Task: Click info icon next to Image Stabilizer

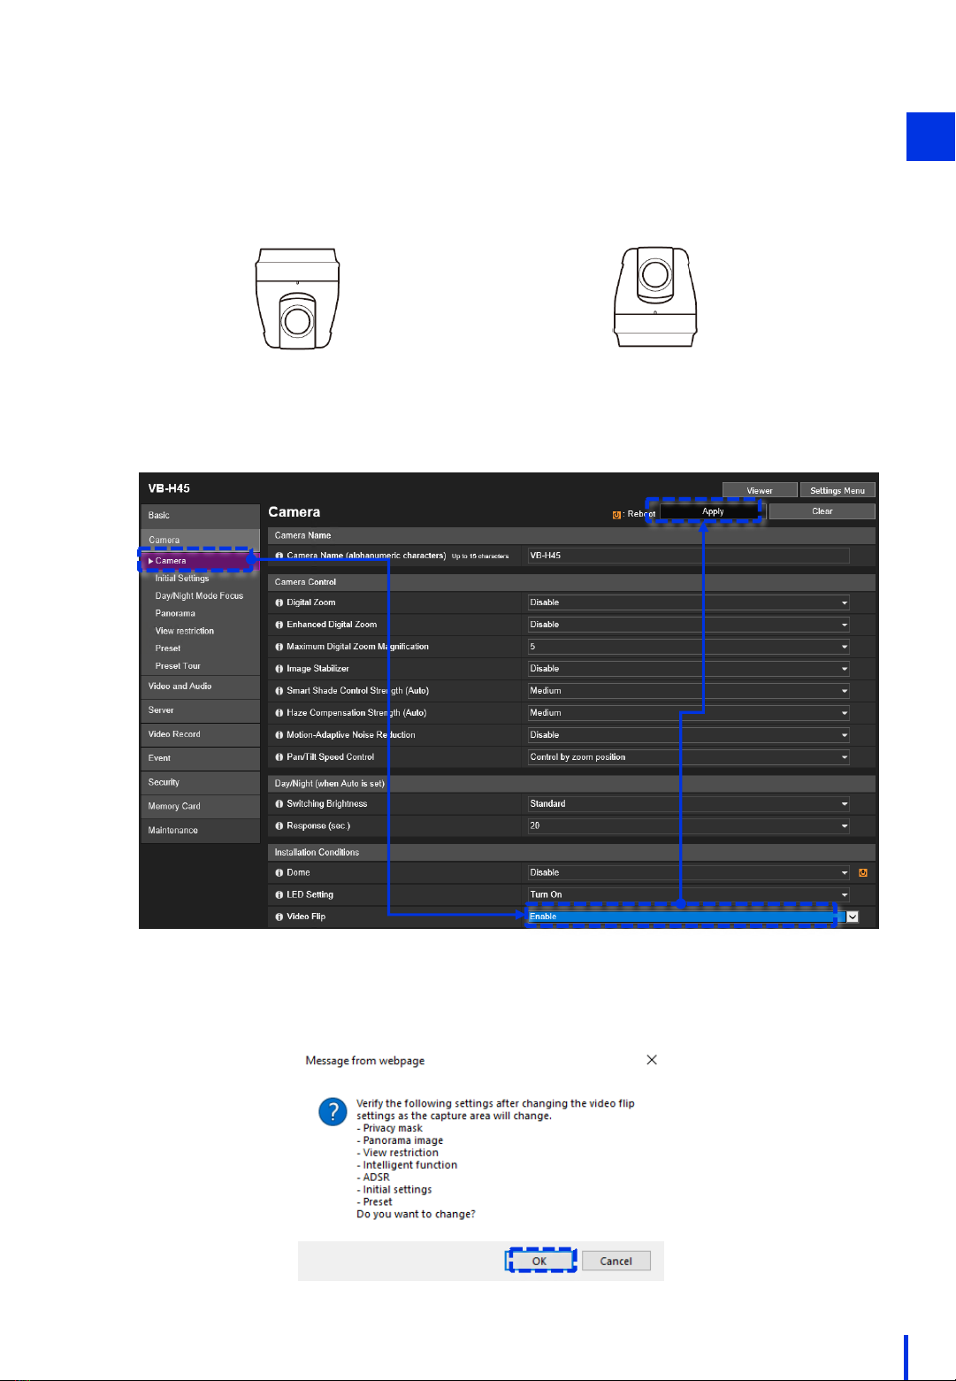Action: coord(279,669)
